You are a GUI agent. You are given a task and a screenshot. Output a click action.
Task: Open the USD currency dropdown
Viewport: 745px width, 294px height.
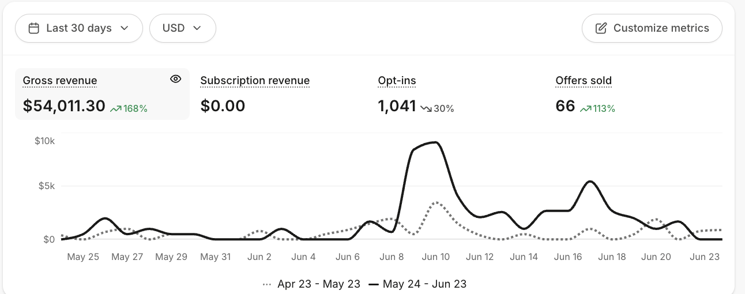click(183, 28)
